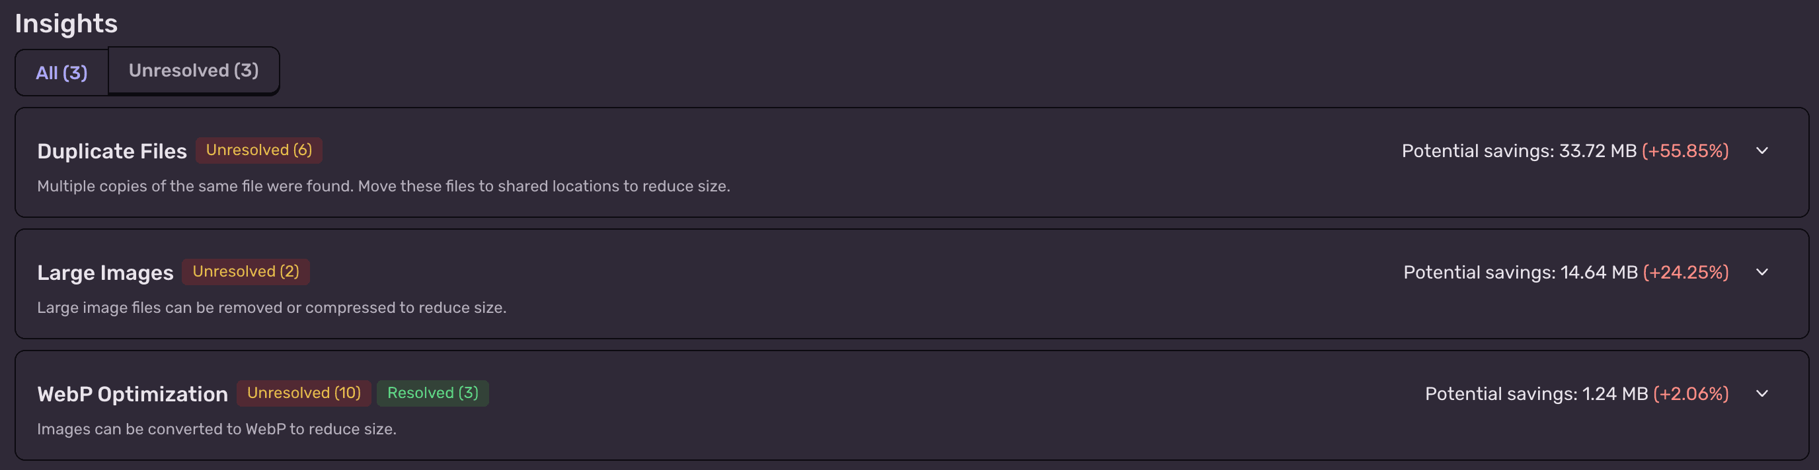Click the +55.85% percentage label
Image resolution: width=1819 pixels, height=470 pixels.
pyautogui.click(x=1685, y=151)
